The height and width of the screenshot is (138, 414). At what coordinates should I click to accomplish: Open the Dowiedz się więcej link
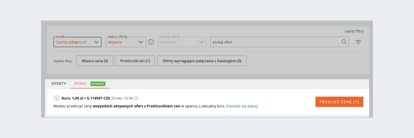click(x=242, y=106)
